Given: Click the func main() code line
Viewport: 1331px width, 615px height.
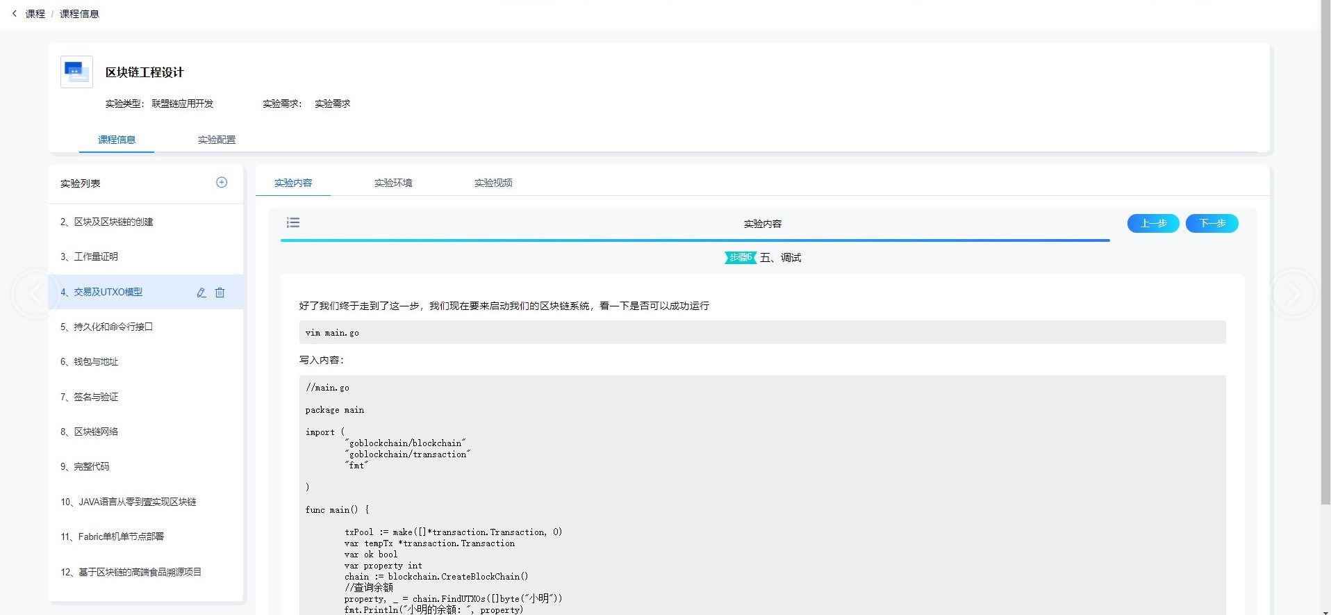Looking at the screenshot, I should [x=338, y=510].
